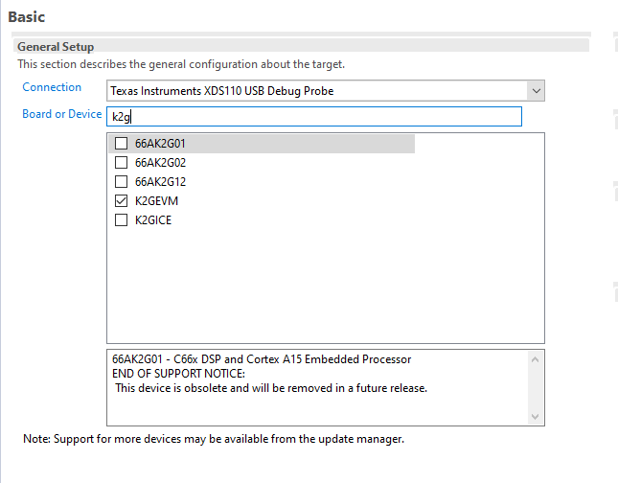Select the K2GICE list entry text
The width and height of the screenshot is (618, 483).
point(153,220)
